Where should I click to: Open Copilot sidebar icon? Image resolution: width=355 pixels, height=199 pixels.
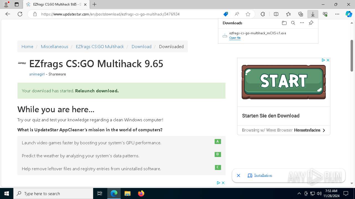[349, 14]
